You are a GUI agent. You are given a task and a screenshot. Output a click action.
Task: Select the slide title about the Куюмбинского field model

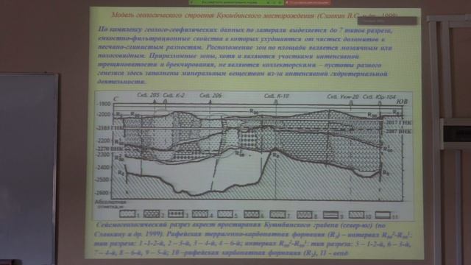click(x=255, y=15)
